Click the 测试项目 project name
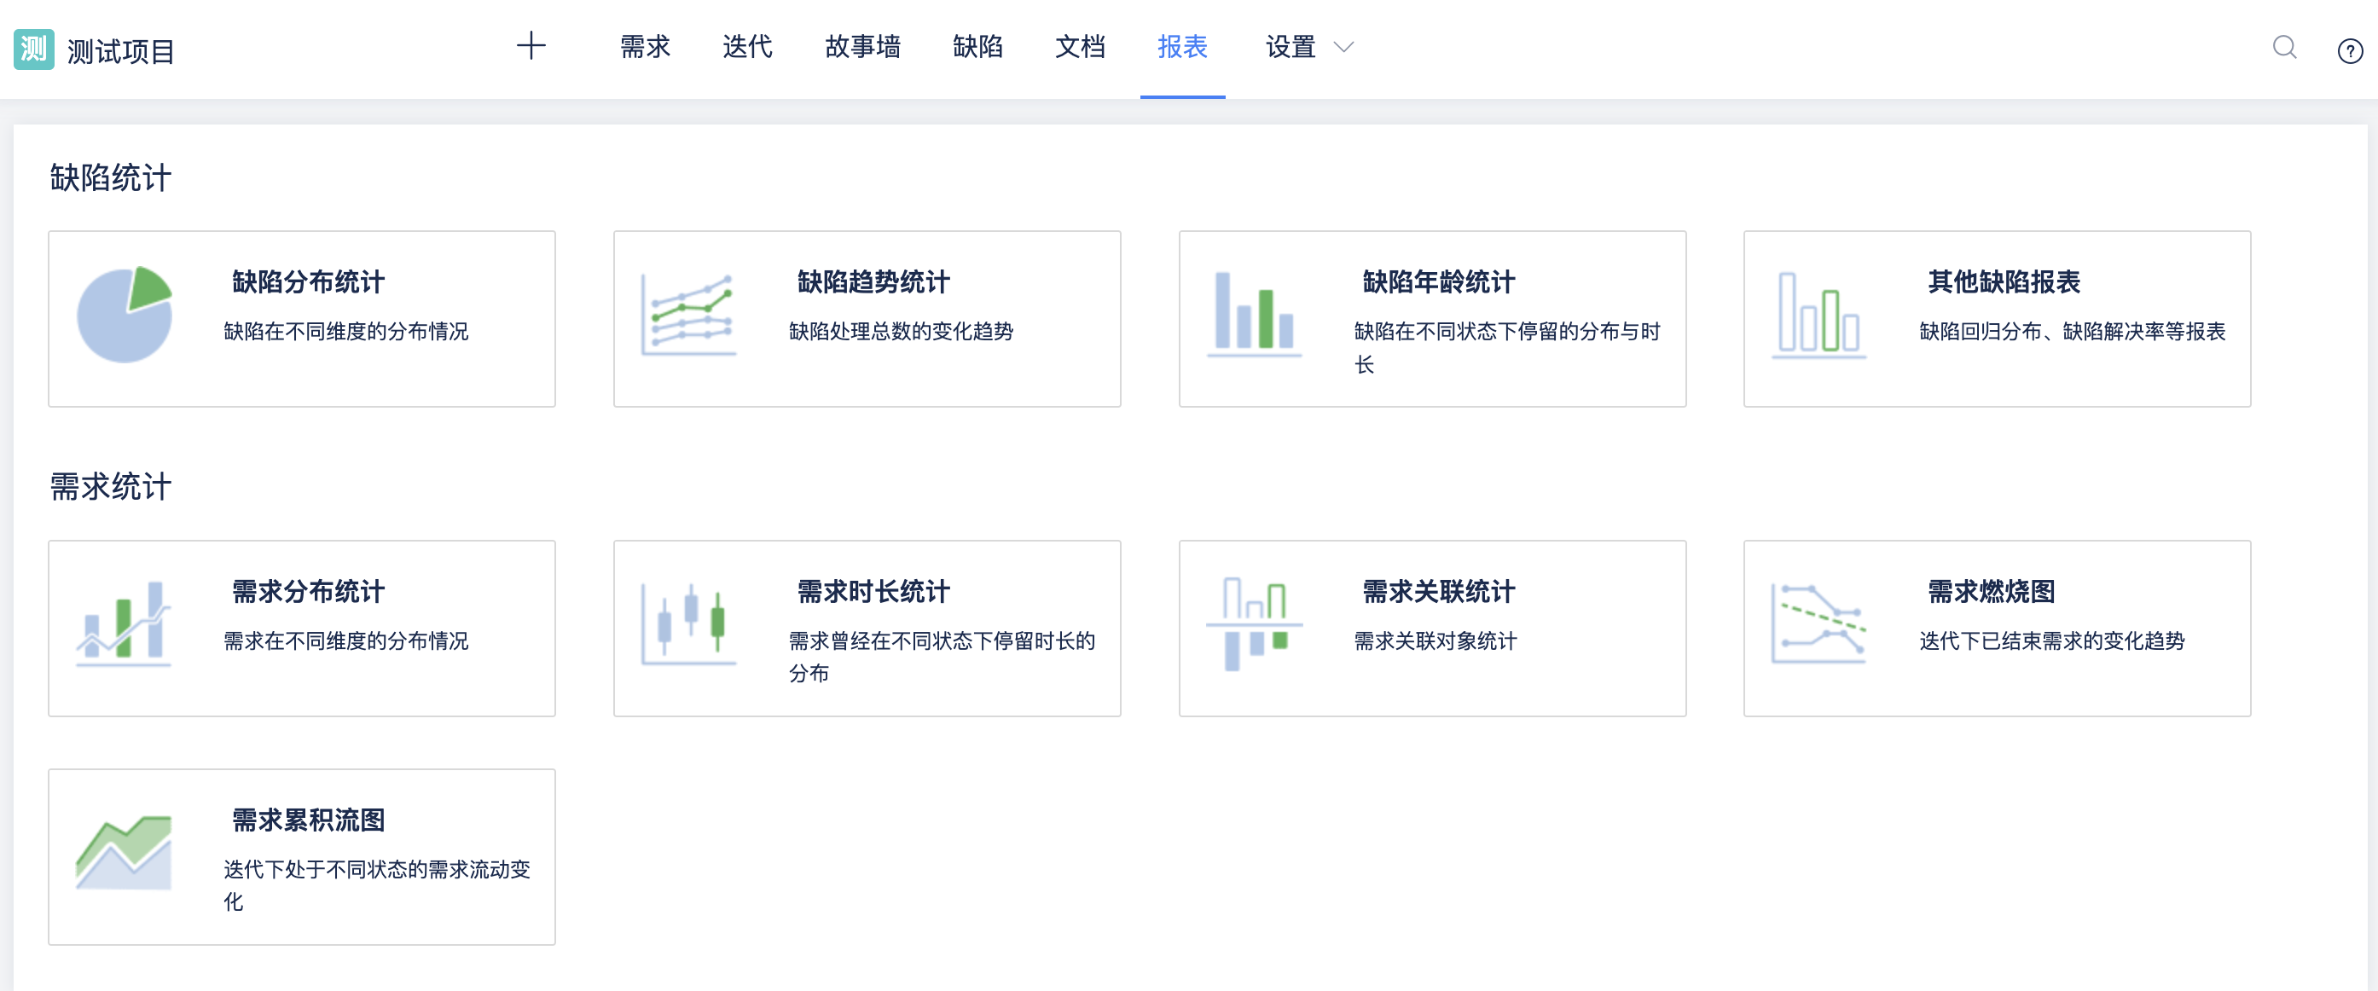The image size is (2378, 991). pyautogui.click(x=121, y=52)
